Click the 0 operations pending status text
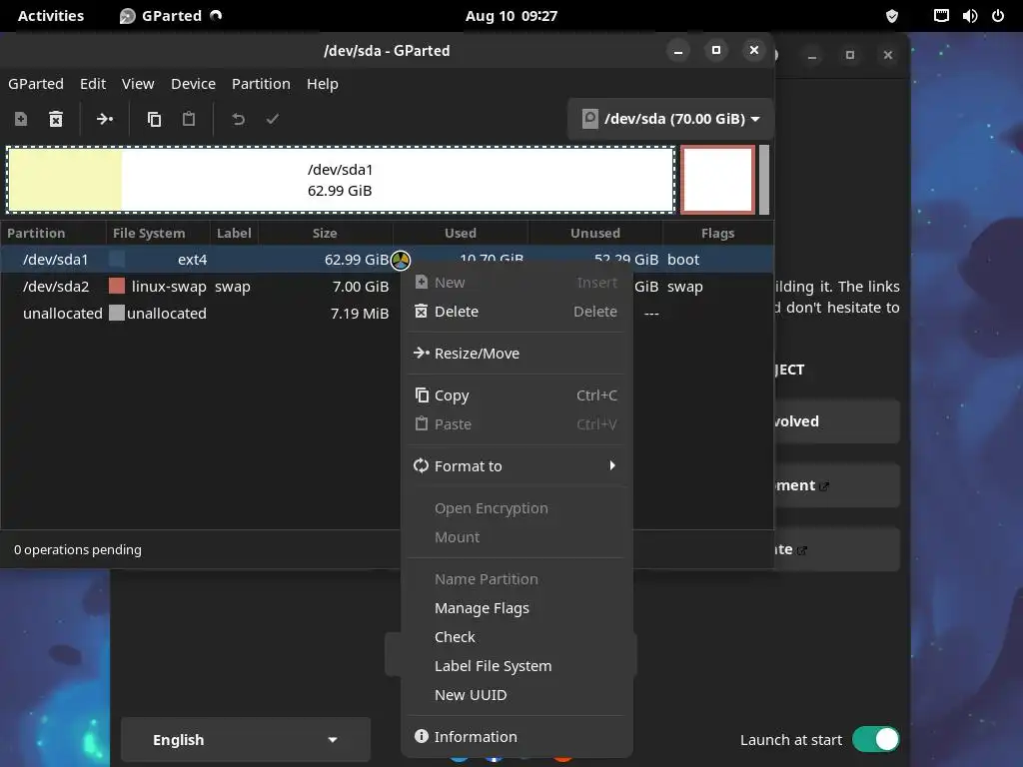The height and width of the screenshot is (767, 1023). click(x=78, y=550)
